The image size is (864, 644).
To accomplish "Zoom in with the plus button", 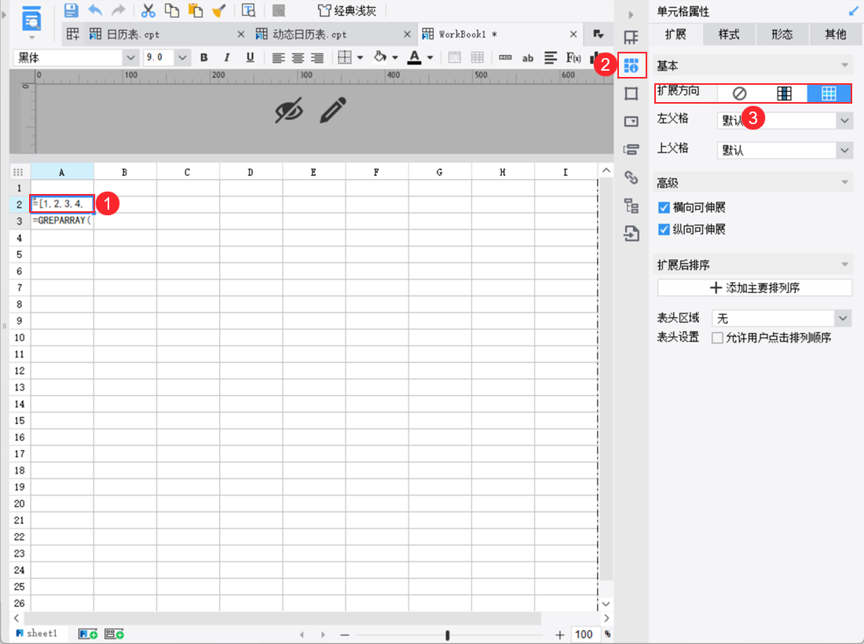I will point(560,635).
